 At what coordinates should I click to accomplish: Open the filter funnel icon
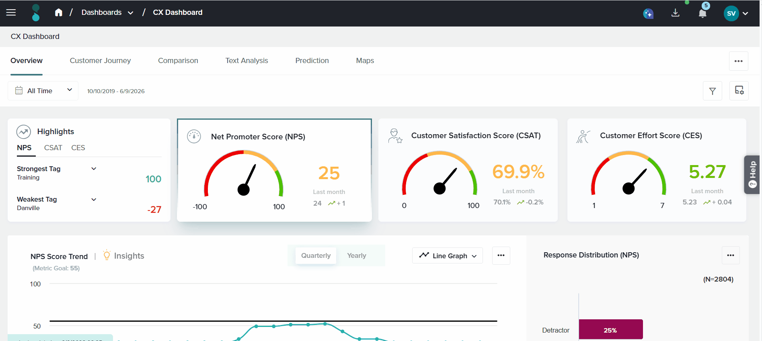click(x=713, y=91)
